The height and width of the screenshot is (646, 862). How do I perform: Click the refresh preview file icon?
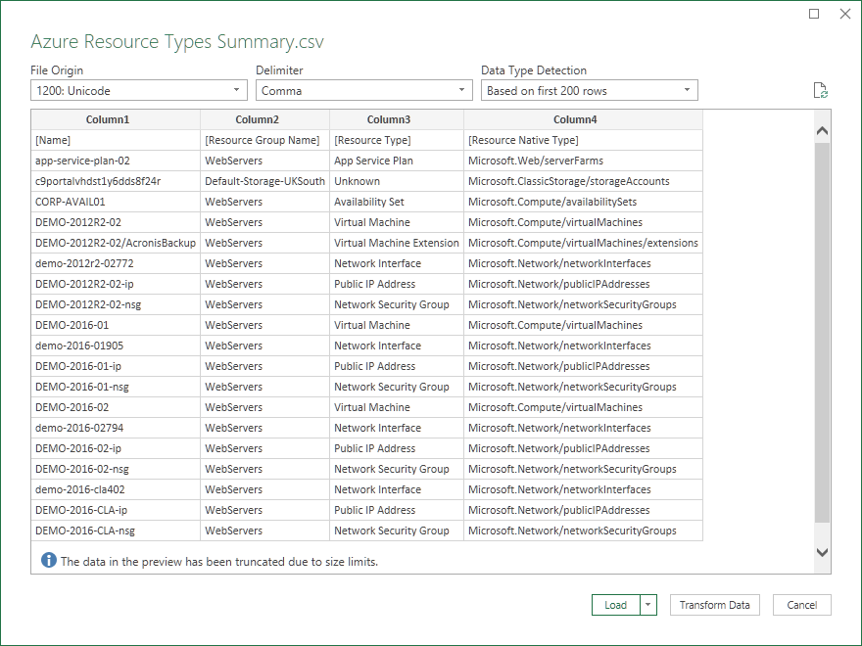click(820, 91)
